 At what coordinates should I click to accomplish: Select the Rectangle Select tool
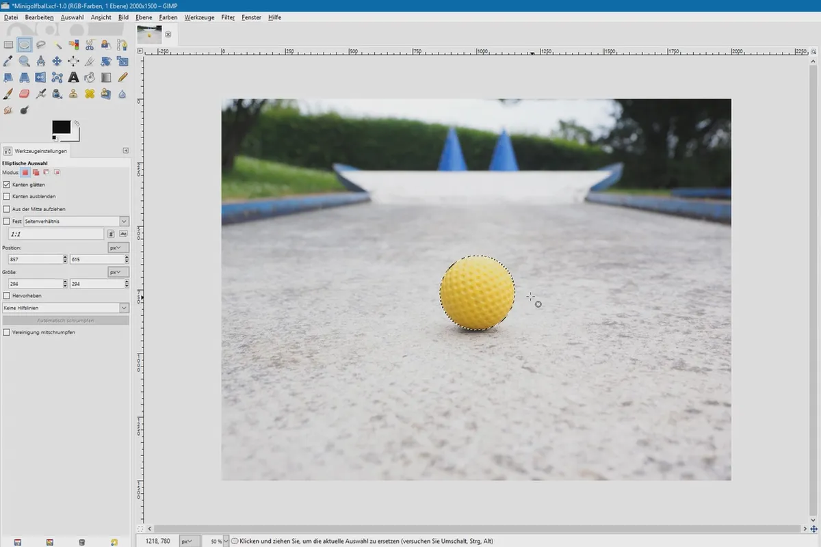coord(8,44)
